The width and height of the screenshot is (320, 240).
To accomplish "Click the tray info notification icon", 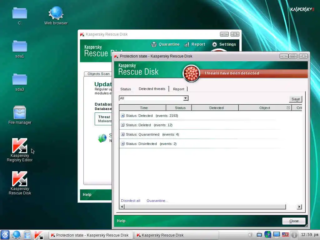I will click(x=294, y=235).
